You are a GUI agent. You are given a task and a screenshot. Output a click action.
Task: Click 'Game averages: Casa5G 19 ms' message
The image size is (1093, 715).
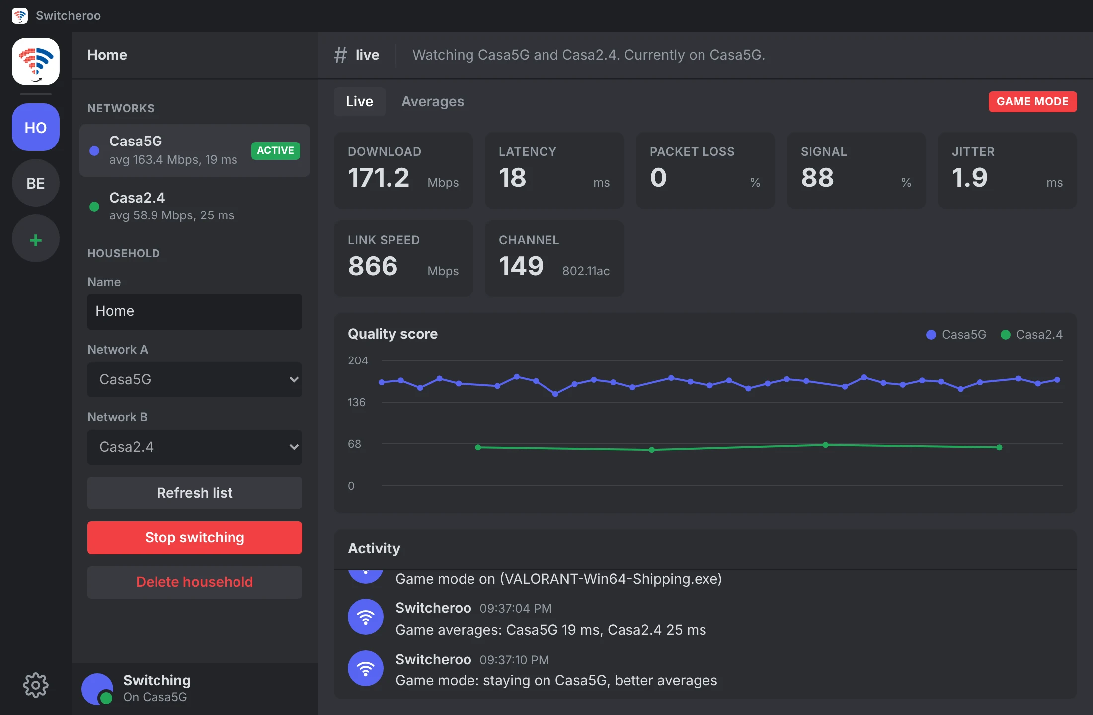tap(550, 630)
